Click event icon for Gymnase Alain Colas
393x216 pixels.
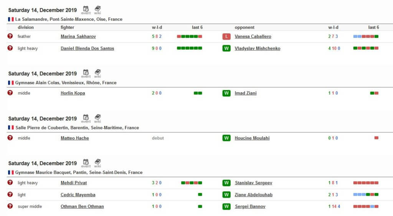coord(86,73)
